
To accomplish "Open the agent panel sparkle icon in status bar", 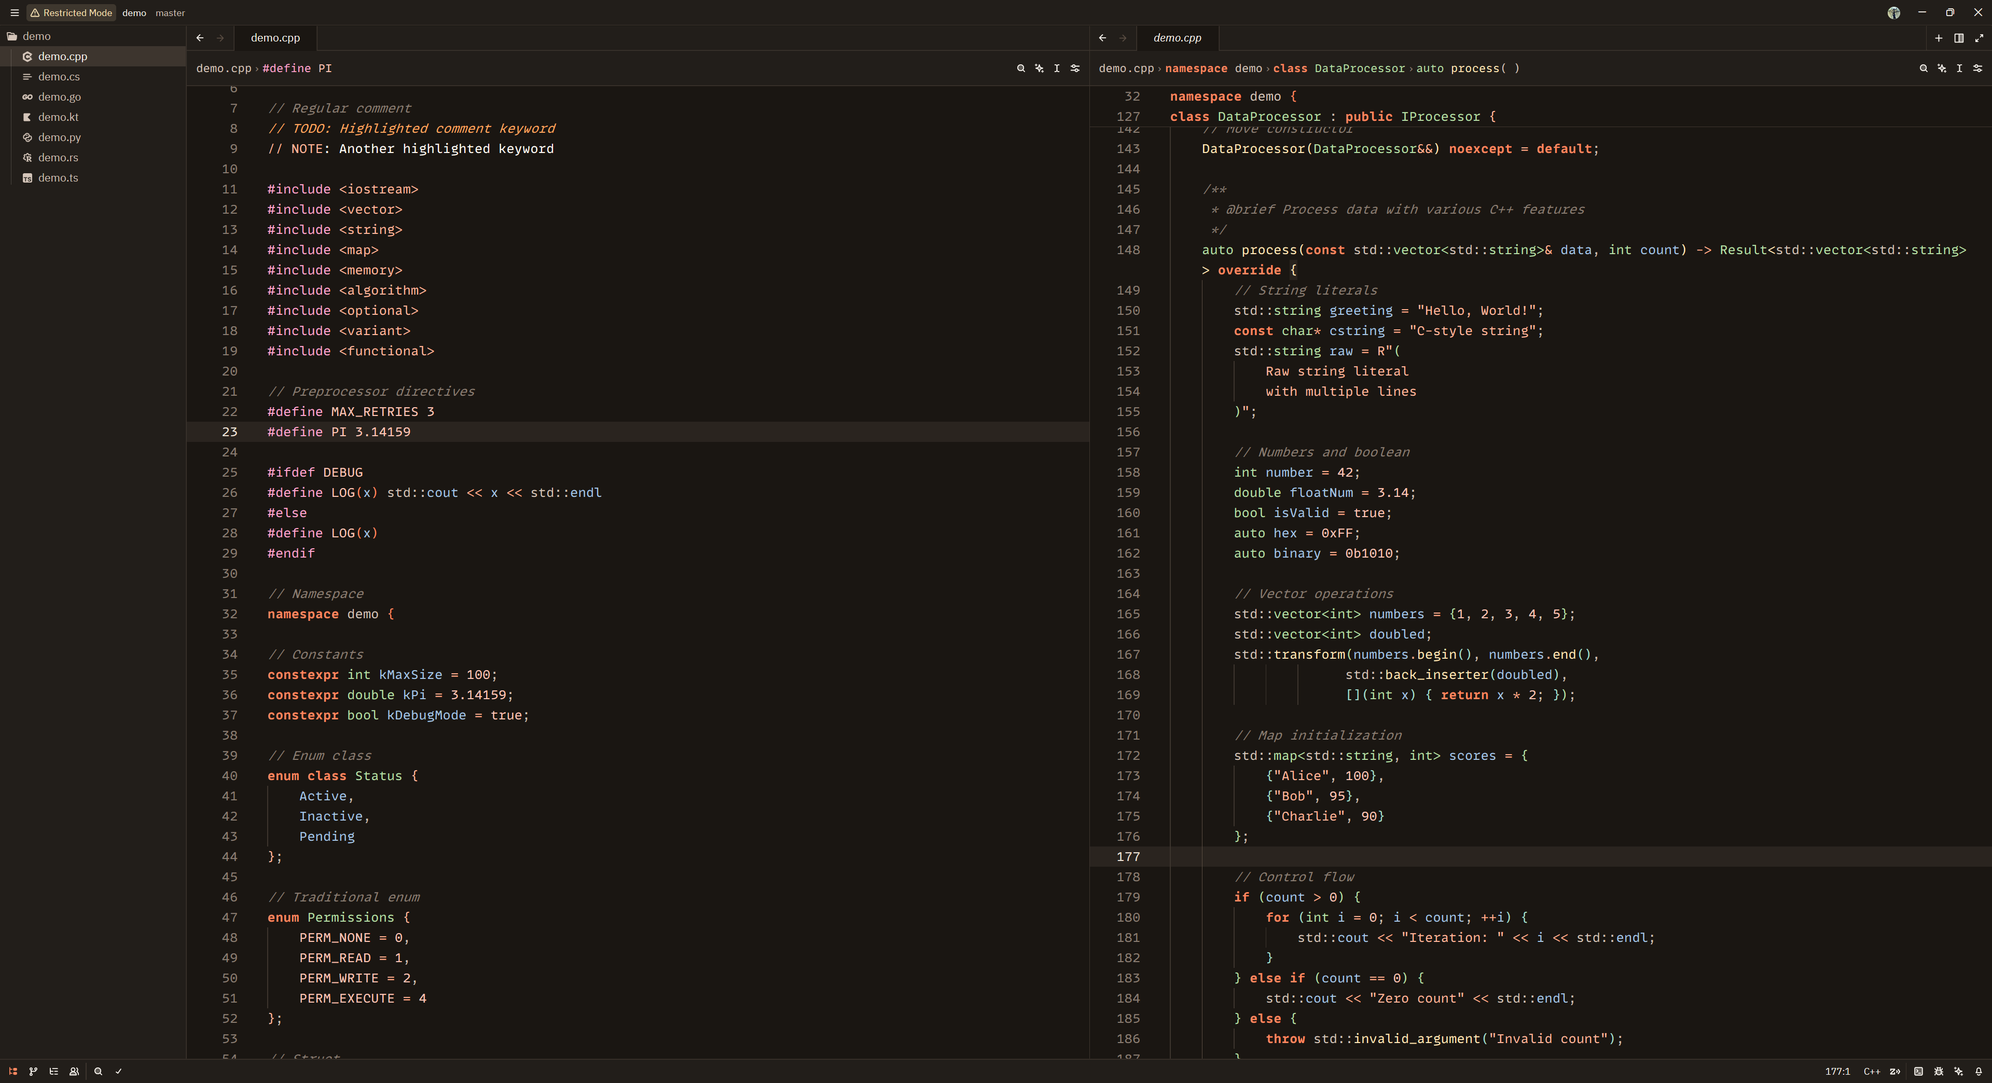I will point(1959,1072).
